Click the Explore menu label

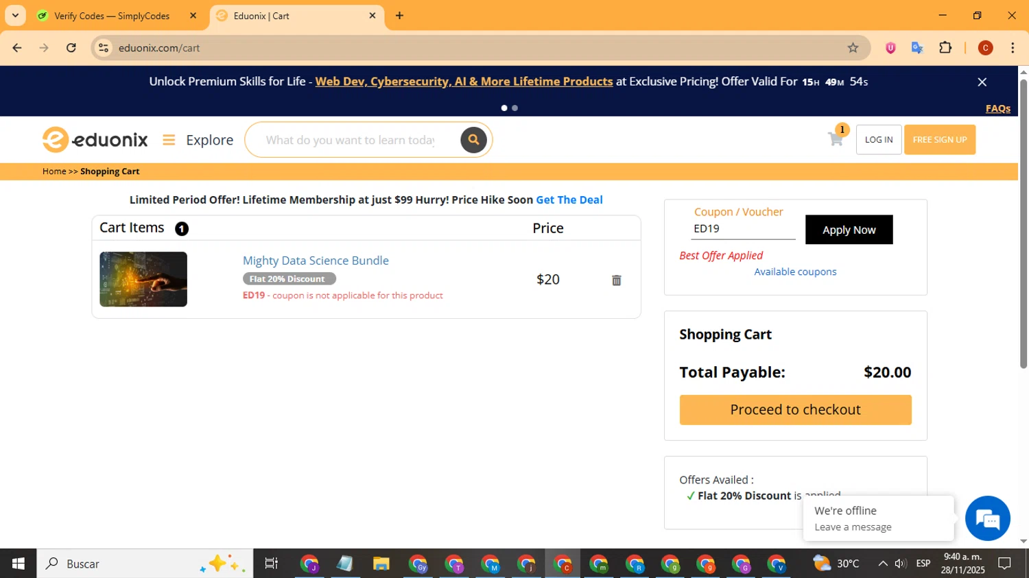click(x=210, y=140)
